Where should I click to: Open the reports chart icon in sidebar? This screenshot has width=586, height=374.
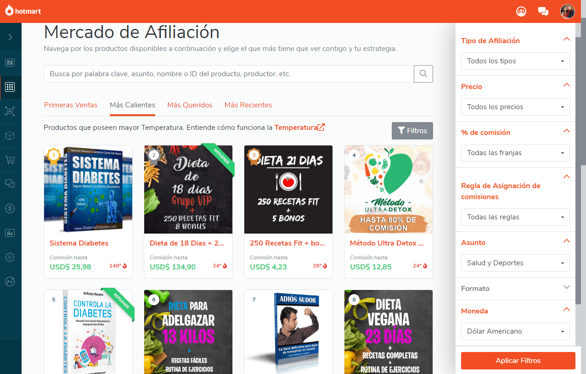pyautogui.click(x=10, y=233)
